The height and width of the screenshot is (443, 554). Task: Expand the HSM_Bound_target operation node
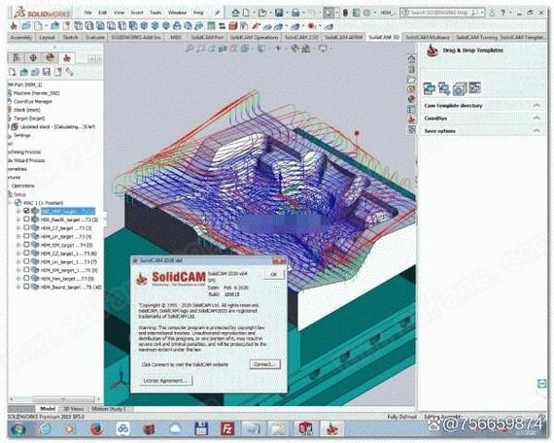click(18, 287)
